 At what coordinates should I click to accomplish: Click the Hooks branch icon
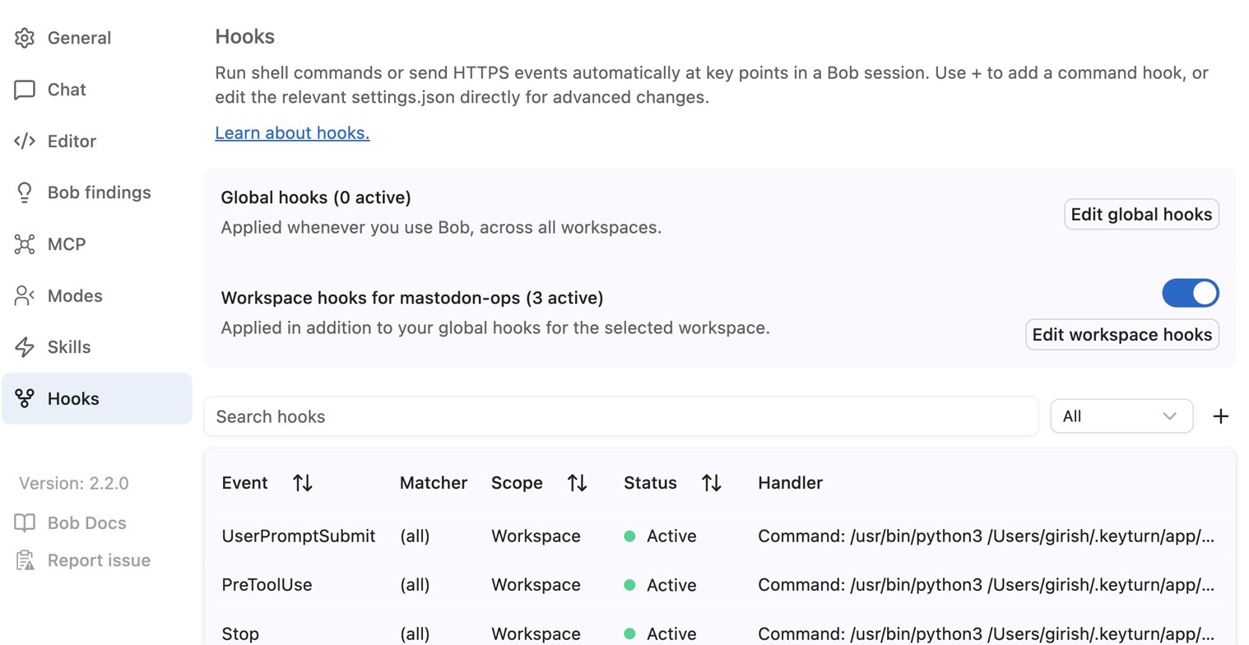point(25,398)
